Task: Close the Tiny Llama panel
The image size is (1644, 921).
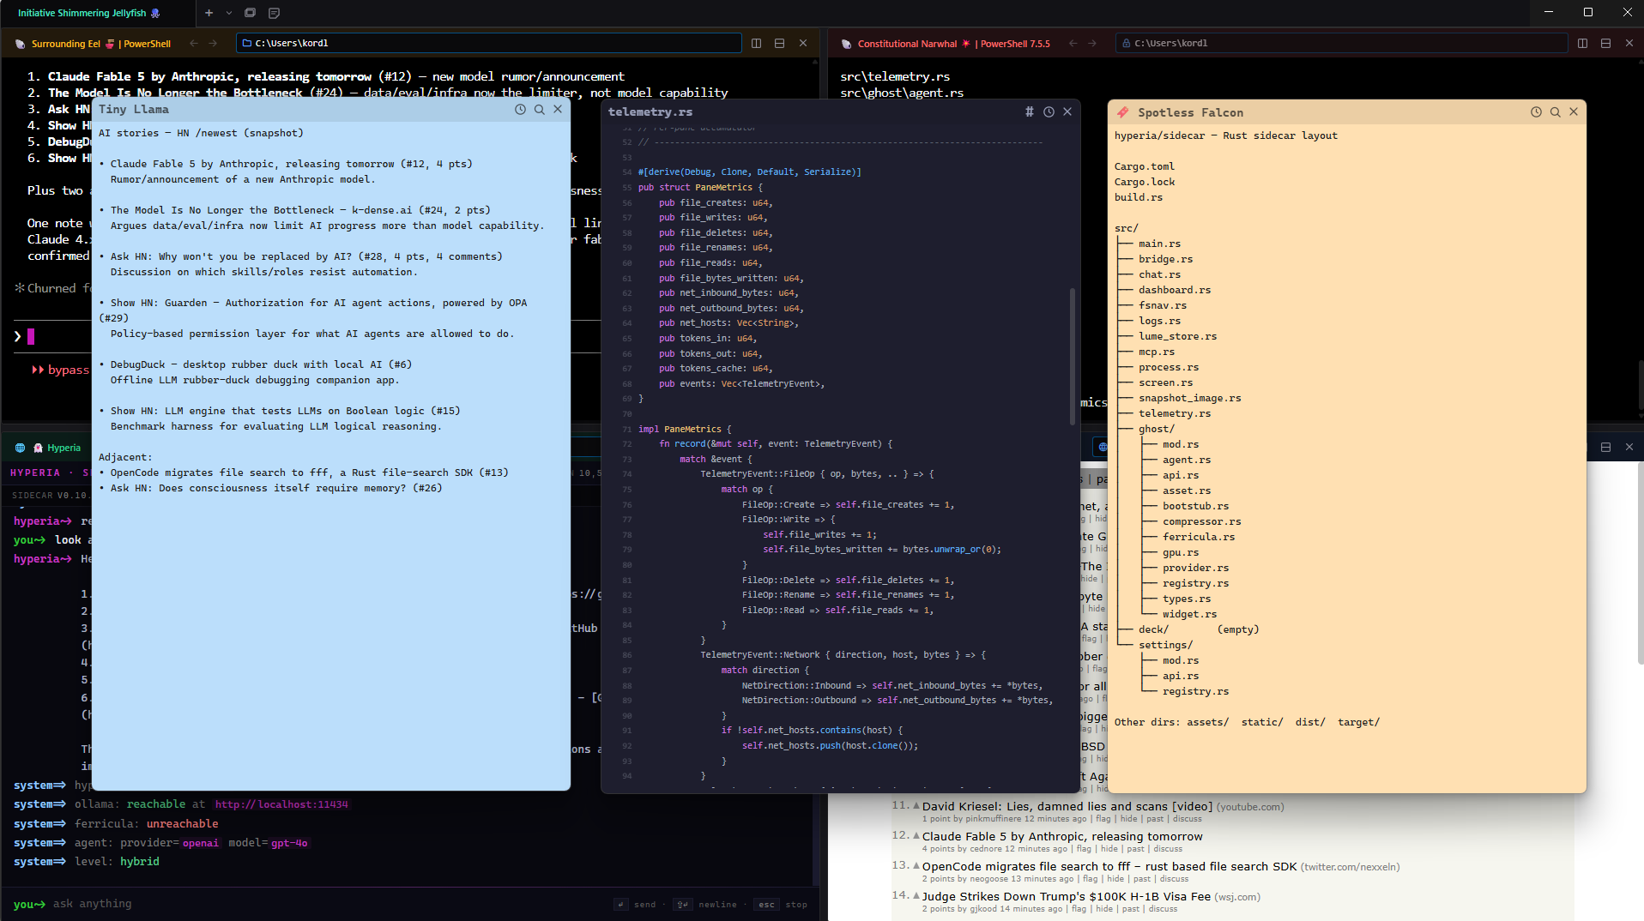Action: click(558, 109)
